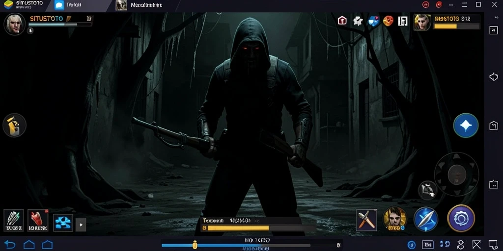Click the home icon next to the back arrow
Image resolution: width=503 pixels, height=251 pixels.
[x=29, y=245]
